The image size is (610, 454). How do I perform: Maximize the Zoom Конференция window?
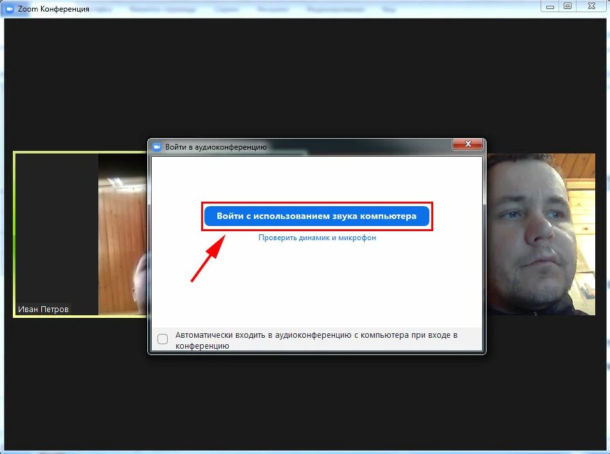click(568, 6)
